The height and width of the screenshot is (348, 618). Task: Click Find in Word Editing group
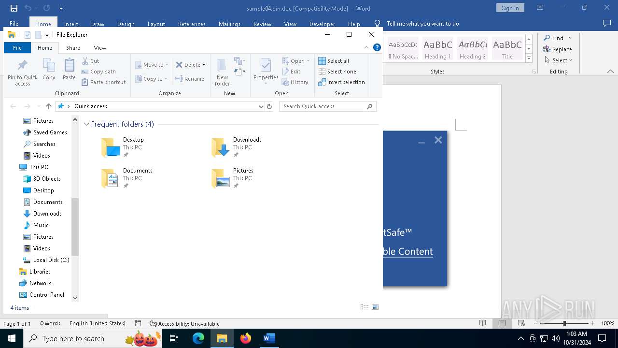(553, 38)
